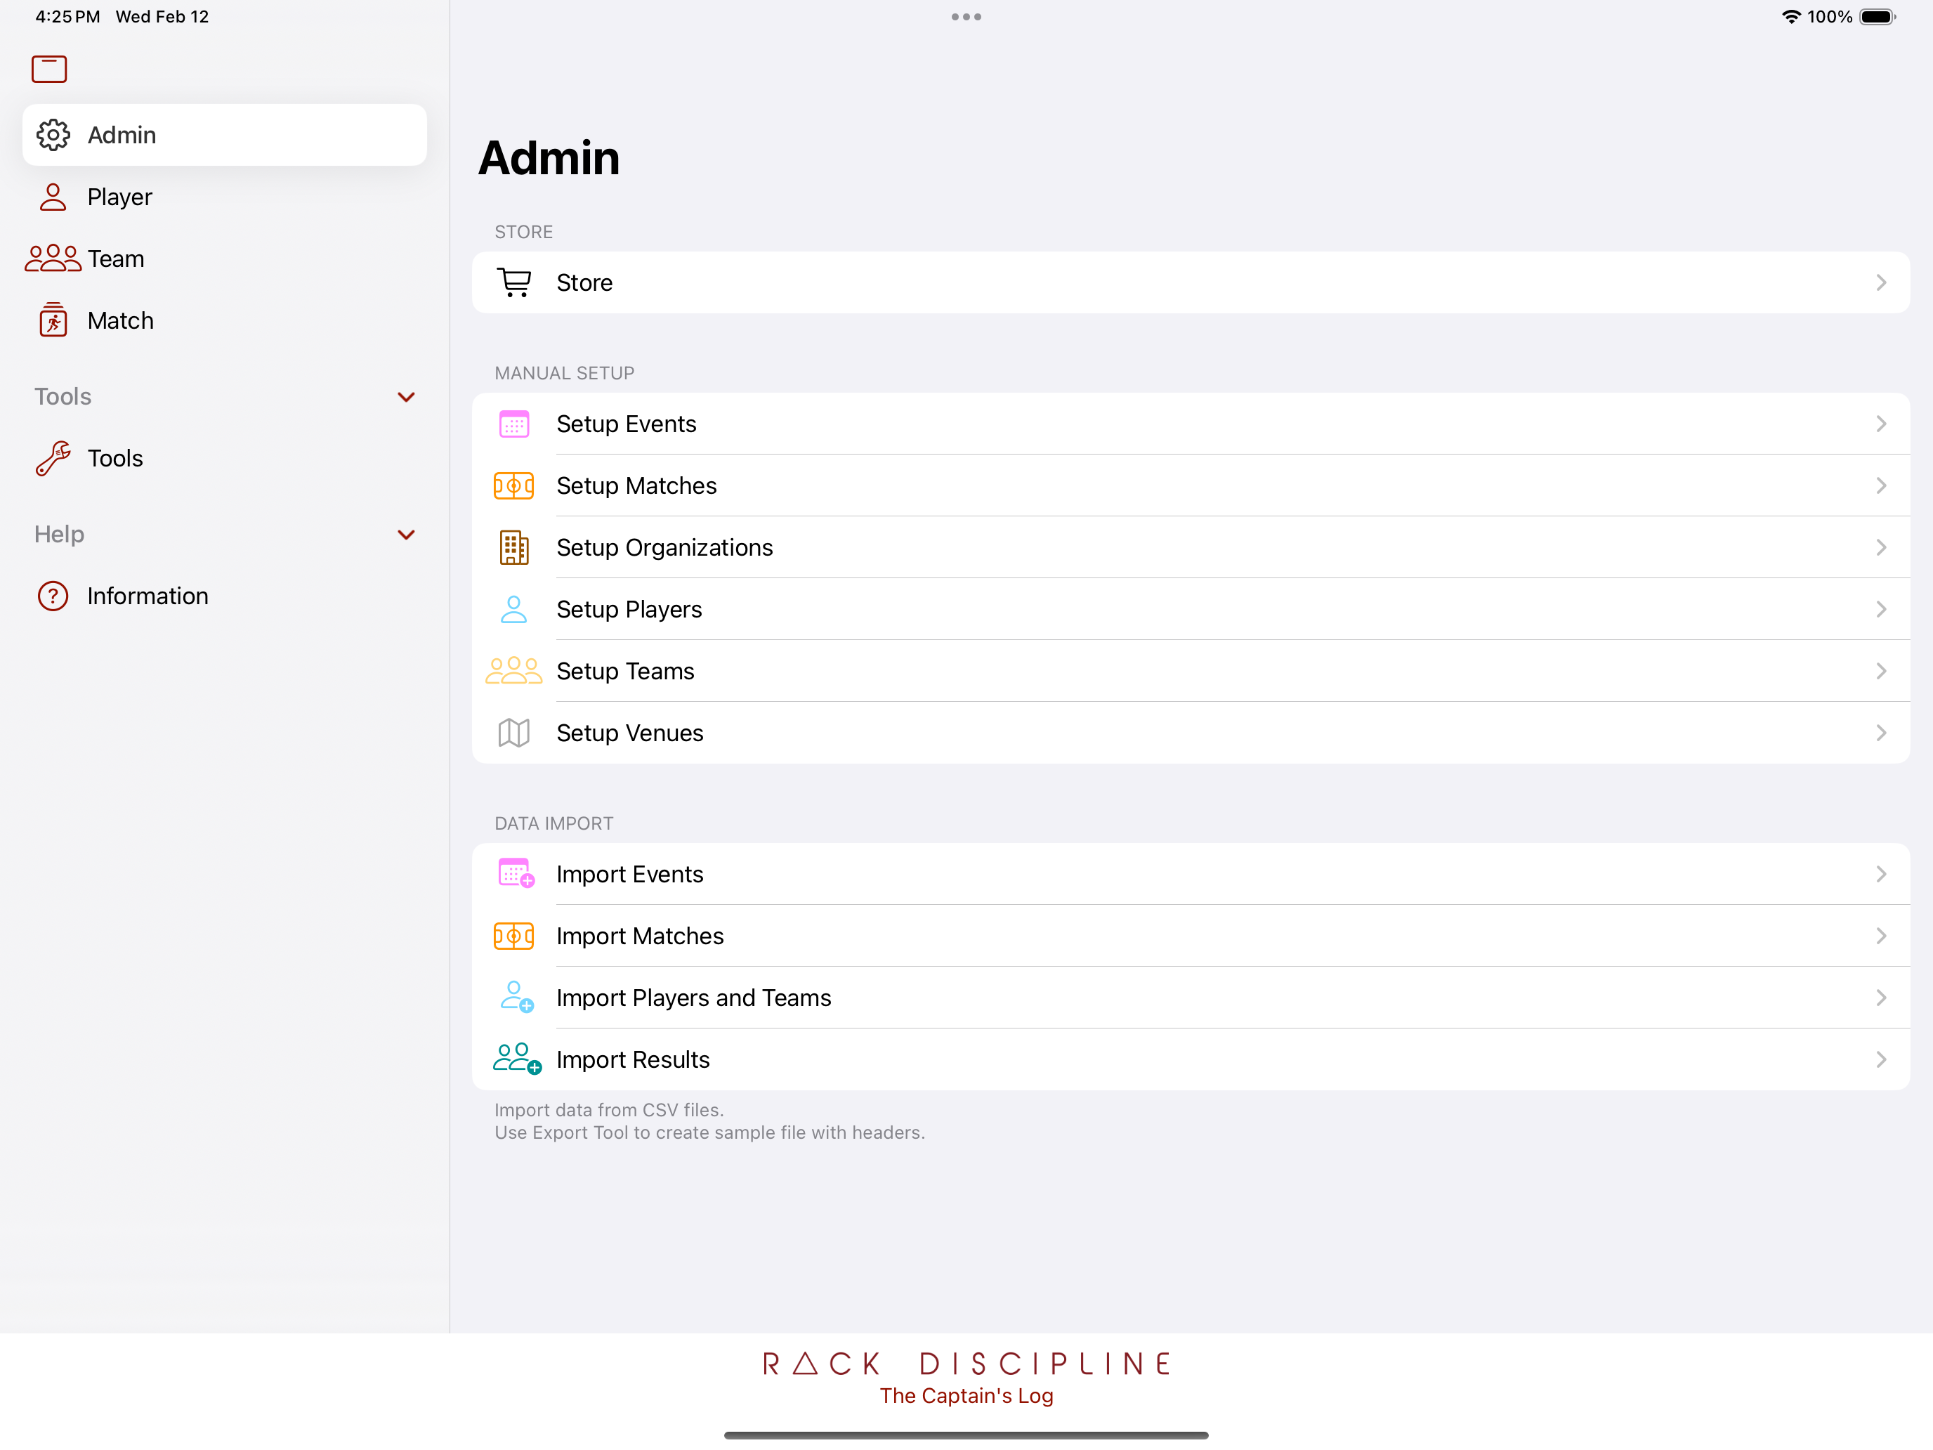Open Setup Venues row chevron
Image resolution: width=1933 pixels, height=1450 pixels.
1882,733
